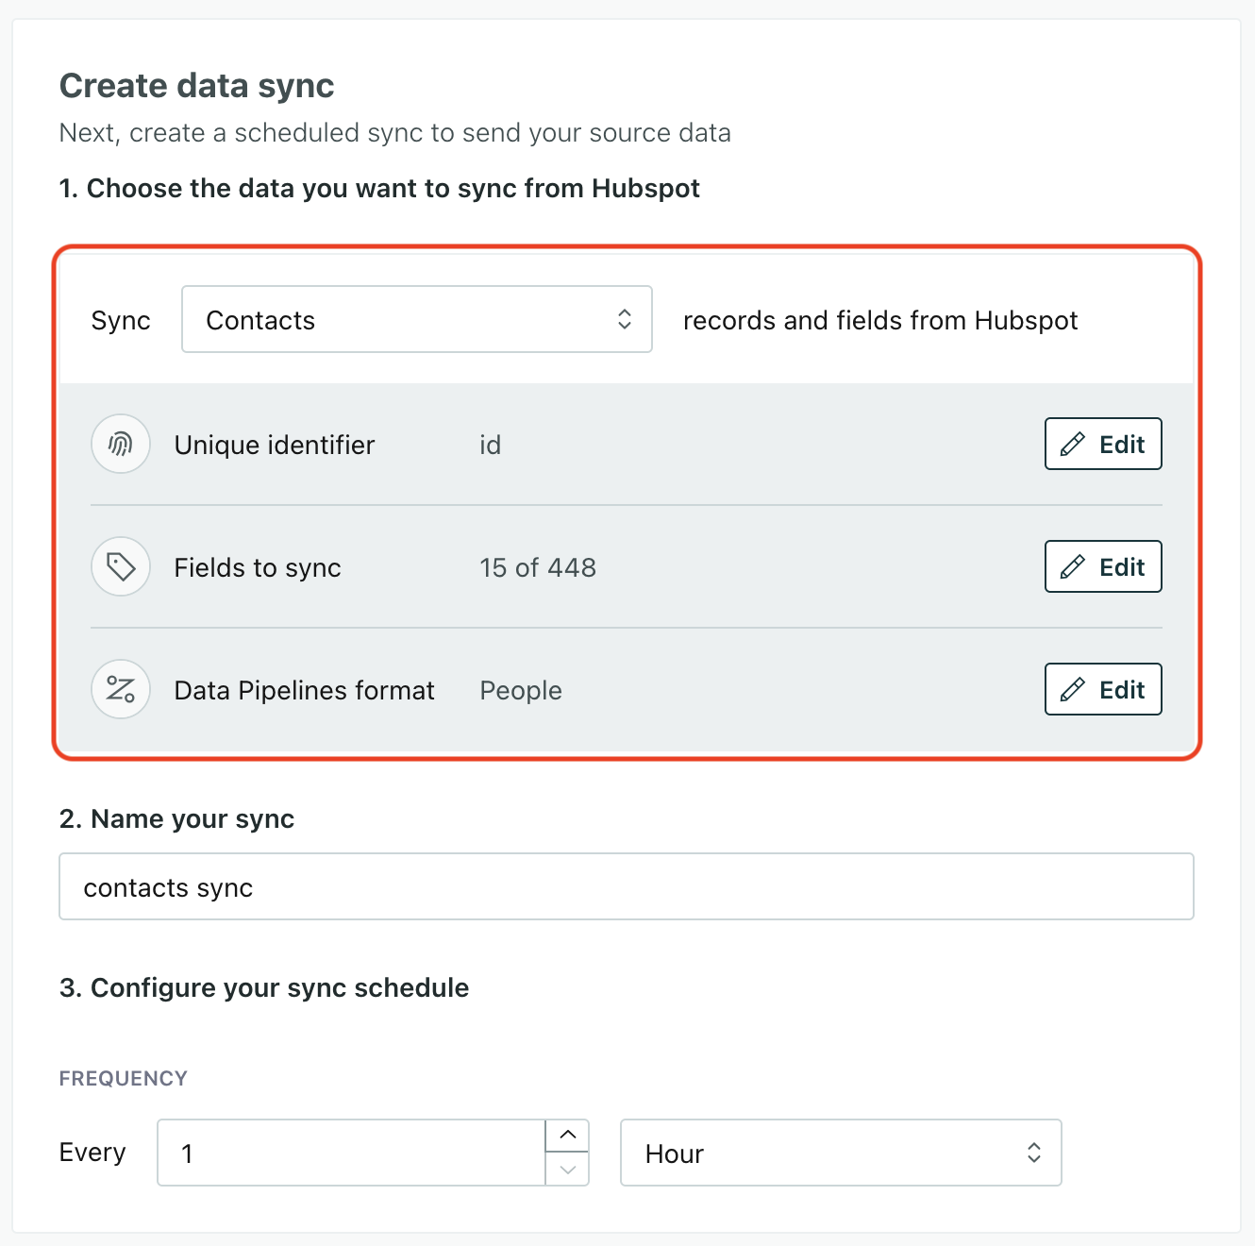1255x1246 pixels.
Task: Click the down arrow on the frequency stepper
Action: 568,1171
